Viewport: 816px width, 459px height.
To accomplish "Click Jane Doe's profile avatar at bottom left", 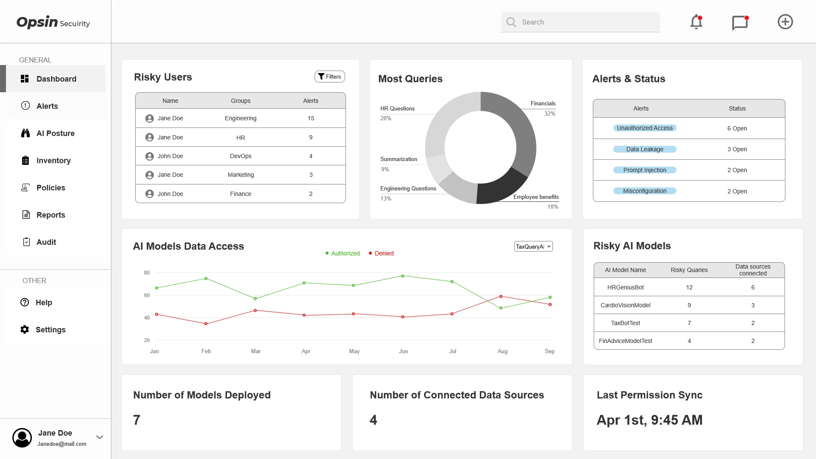I will point(22,438).
